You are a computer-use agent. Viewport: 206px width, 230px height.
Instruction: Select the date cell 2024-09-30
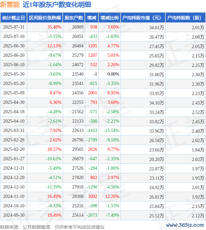pos(14,215)
